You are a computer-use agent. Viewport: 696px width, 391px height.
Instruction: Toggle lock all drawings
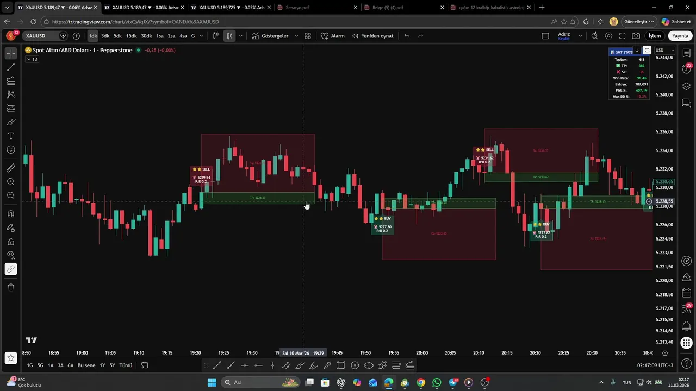(11, 242)
